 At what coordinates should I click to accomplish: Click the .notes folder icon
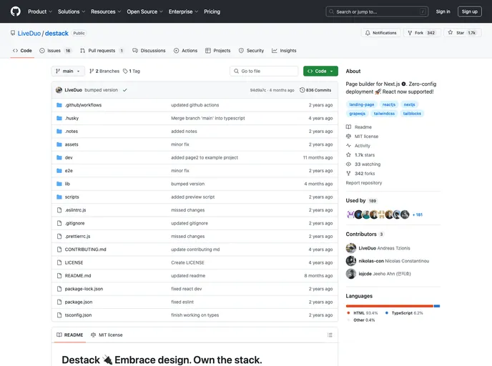[59, 132]
